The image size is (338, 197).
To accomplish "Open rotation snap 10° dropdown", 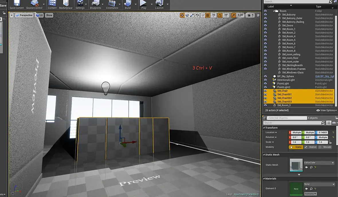I will click(226, 15).
